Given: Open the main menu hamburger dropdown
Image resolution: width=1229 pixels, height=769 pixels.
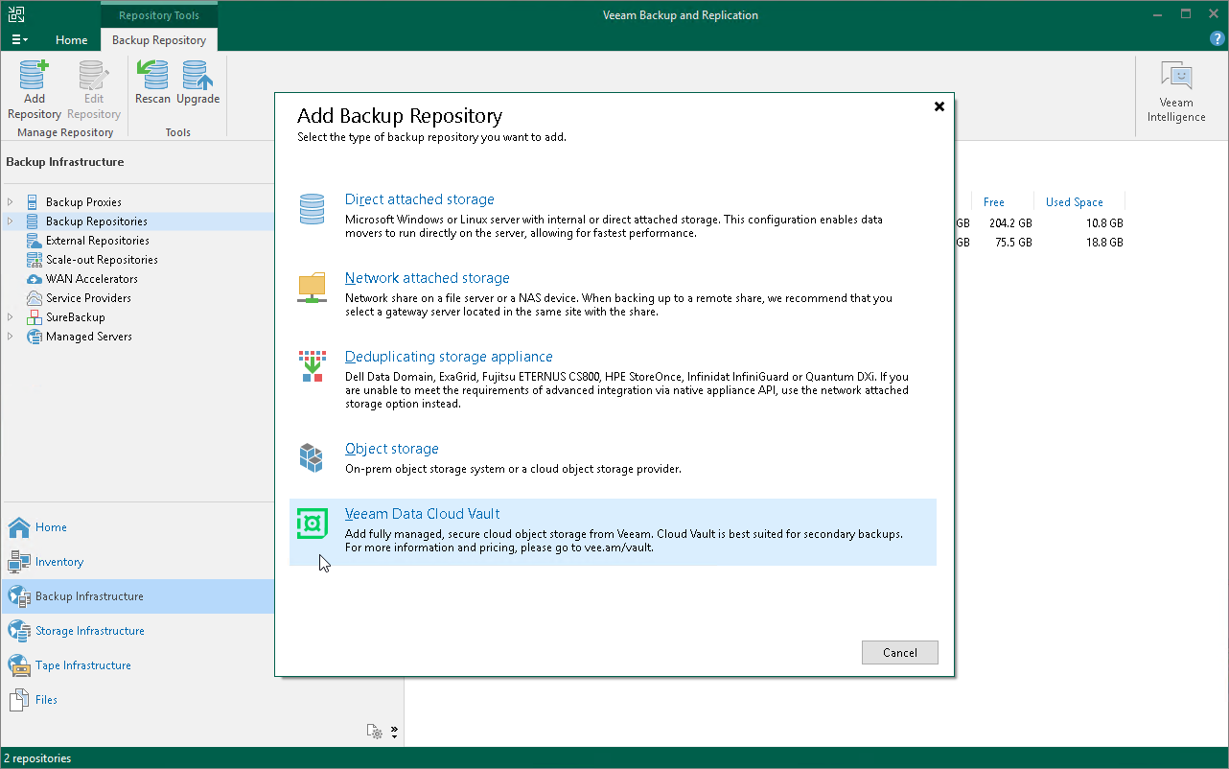Looking at the screenshot, I should click(x=19, y=40).
